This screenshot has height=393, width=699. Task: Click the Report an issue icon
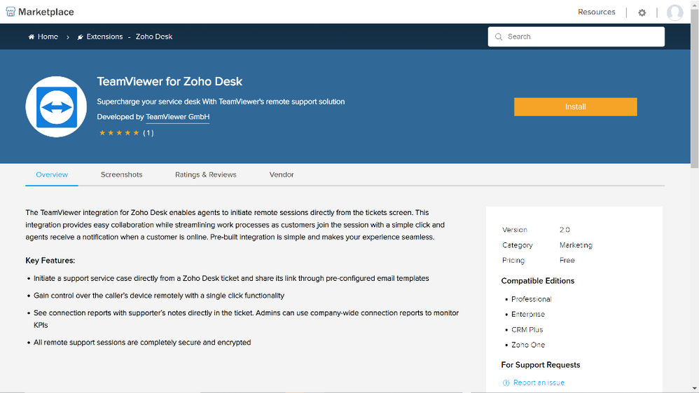(x=506, y=382)
